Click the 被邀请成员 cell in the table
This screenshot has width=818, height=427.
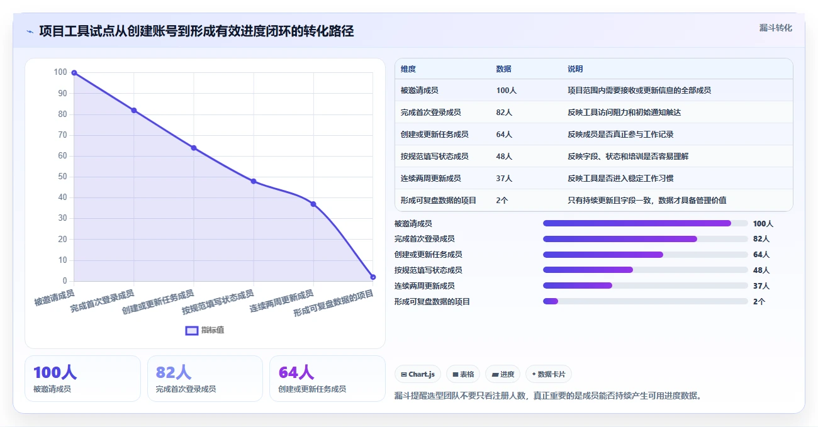(419, 91)
